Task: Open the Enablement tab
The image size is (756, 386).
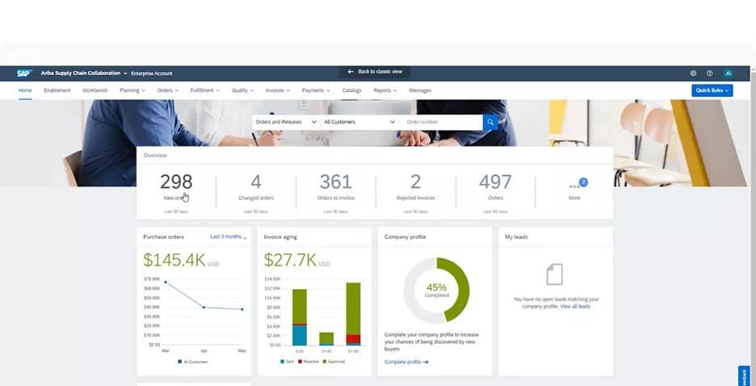Action: [x=57, y=90]
